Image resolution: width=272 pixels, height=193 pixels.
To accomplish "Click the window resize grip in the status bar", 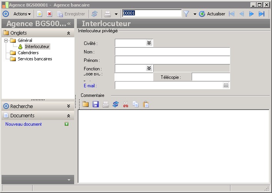I will click(267, 189).
